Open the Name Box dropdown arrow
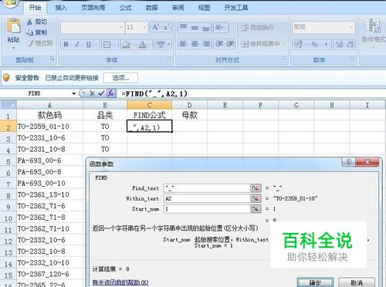386x287 pixels. [x=74, y=93]
